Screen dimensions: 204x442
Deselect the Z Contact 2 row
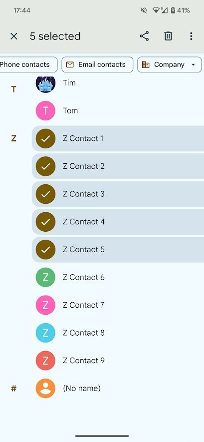click(x=118, y=166)
